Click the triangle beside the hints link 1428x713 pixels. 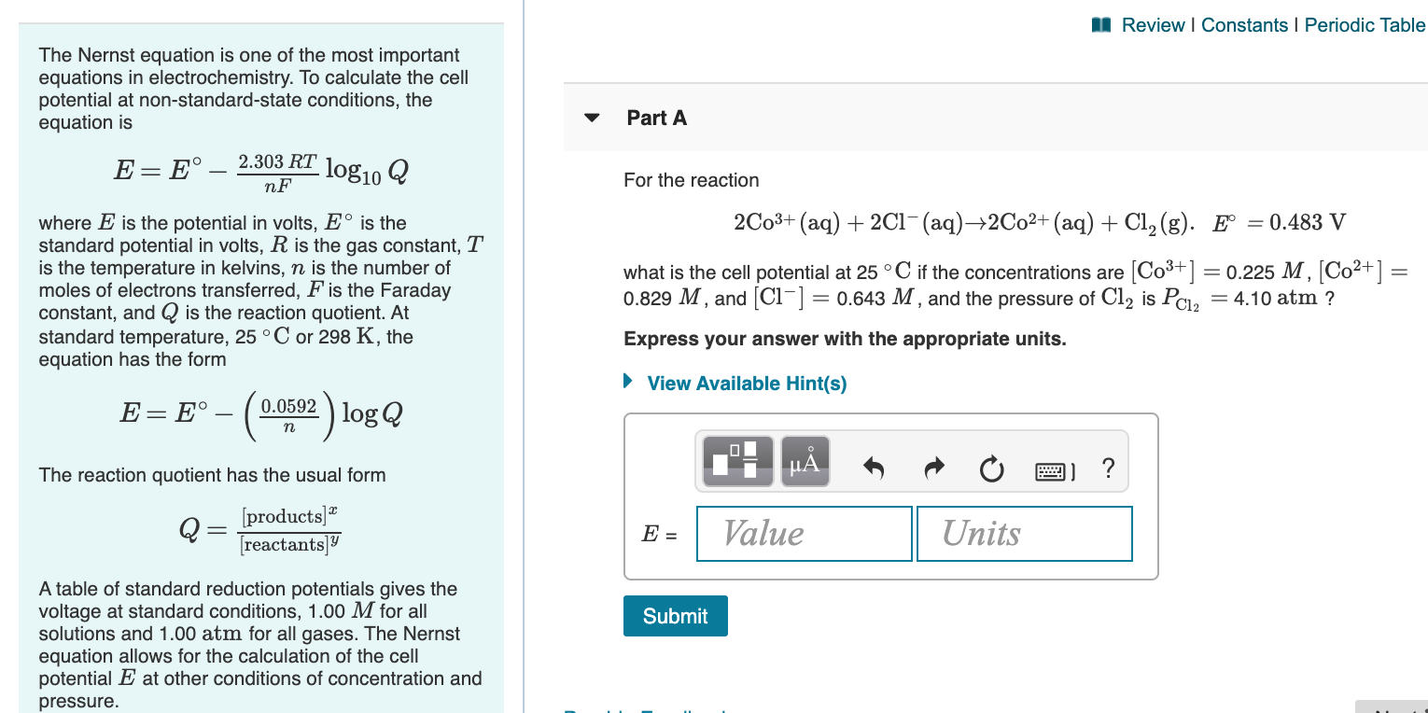(628, 383)
